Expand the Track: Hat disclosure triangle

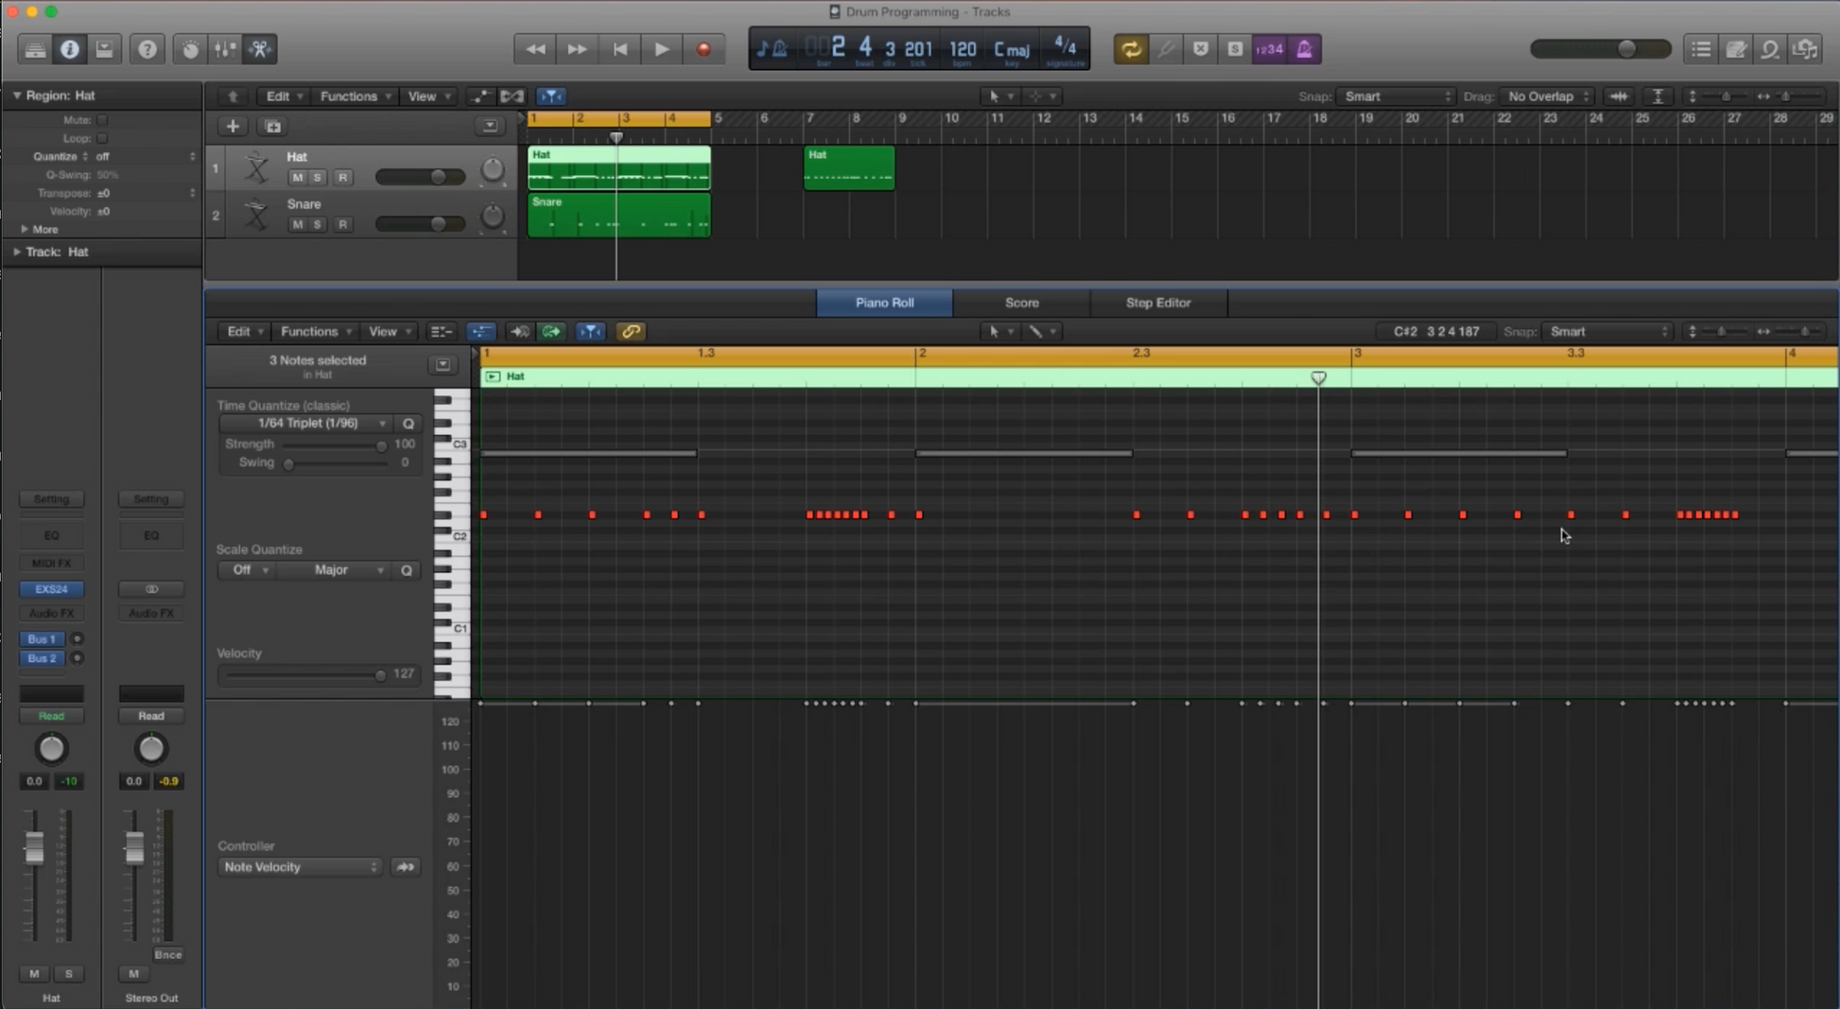pos(17,252)
